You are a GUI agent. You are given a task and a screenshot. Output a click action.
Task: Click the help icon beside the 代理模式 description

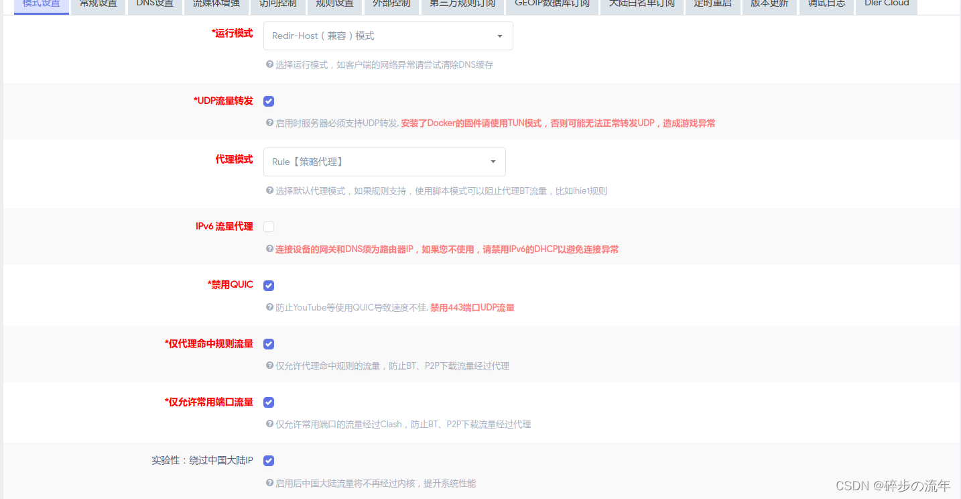point(269,190)
